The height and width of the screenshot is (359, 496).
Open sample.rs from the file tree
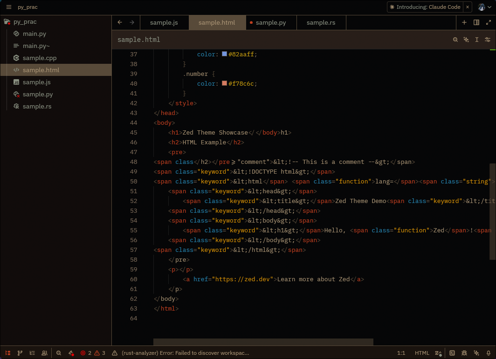click(55, 107)
